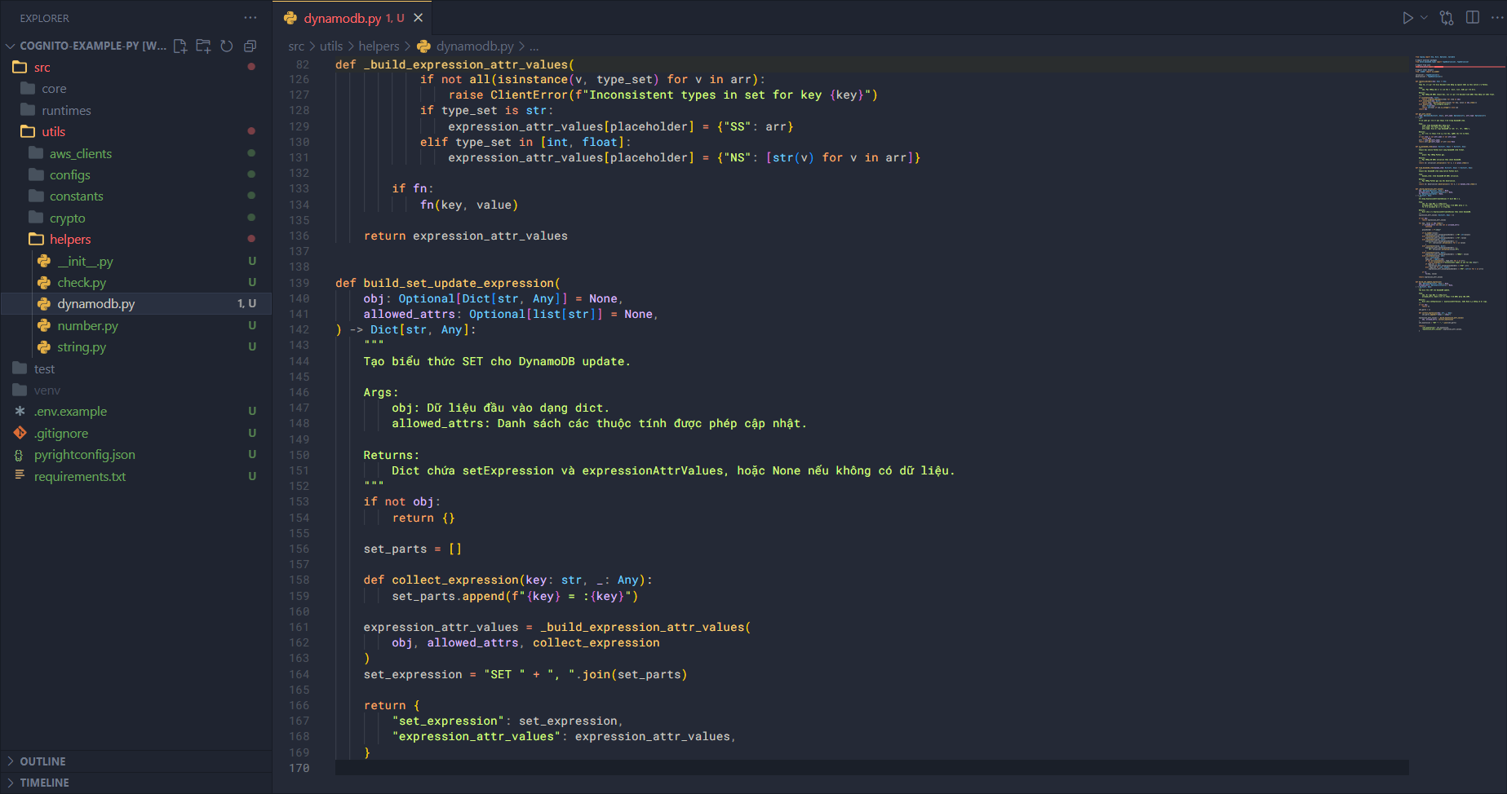Open the source control changes icon
The height and width of the screenshot is (794, 1507).
click(1447, 18)
